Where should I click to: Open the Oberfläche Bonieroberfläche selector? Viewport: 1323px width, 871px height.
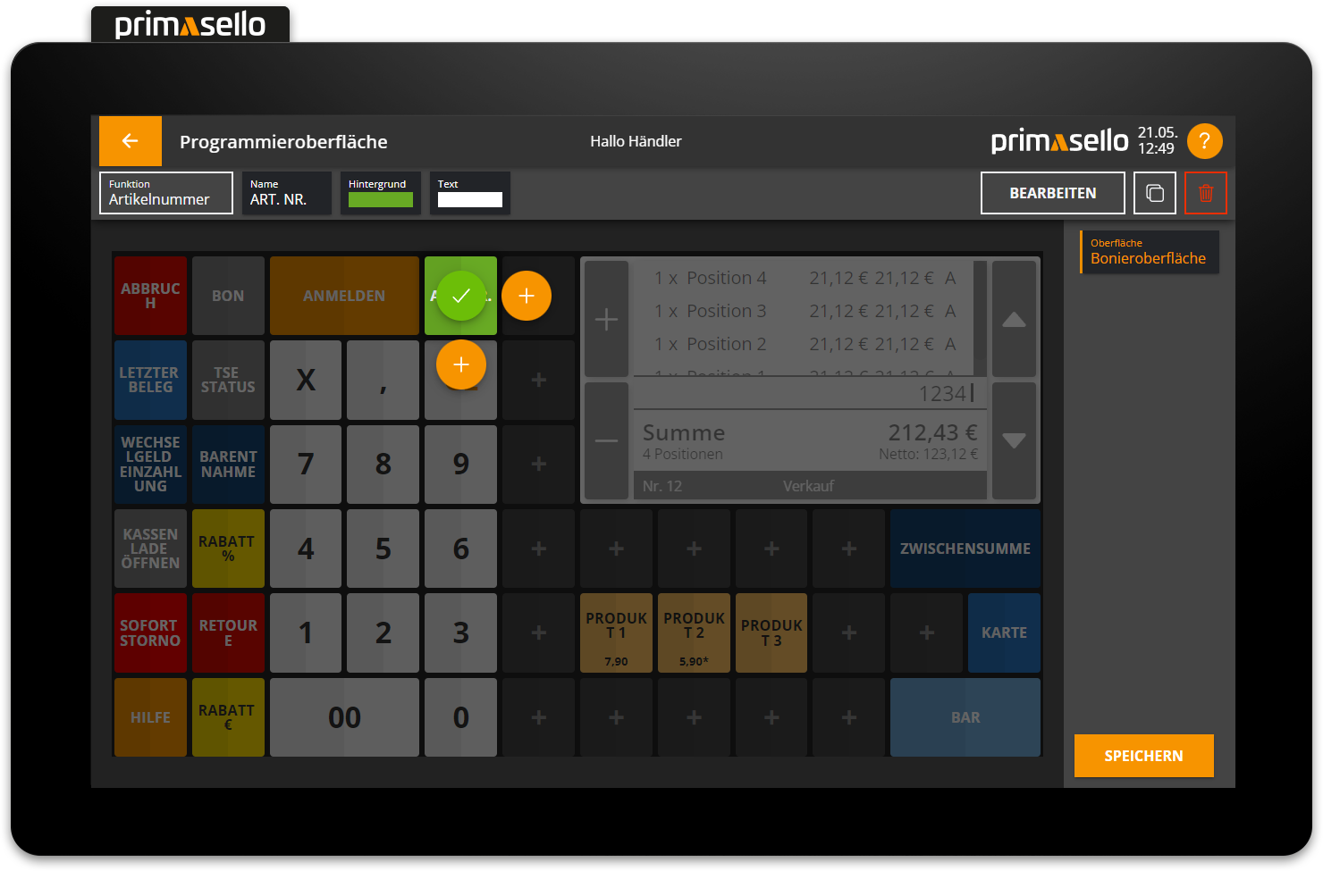pyautogui.click(x=1149, y=252)
